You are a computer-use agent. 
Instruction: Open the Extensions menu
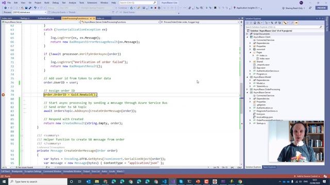click(92, 3)
